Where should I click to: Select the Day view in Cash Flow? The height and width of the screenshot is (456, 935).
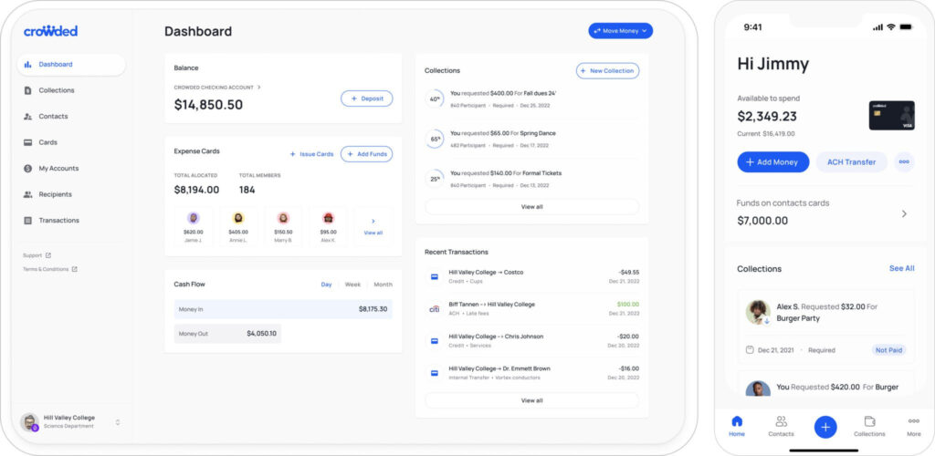click(326, 285)
